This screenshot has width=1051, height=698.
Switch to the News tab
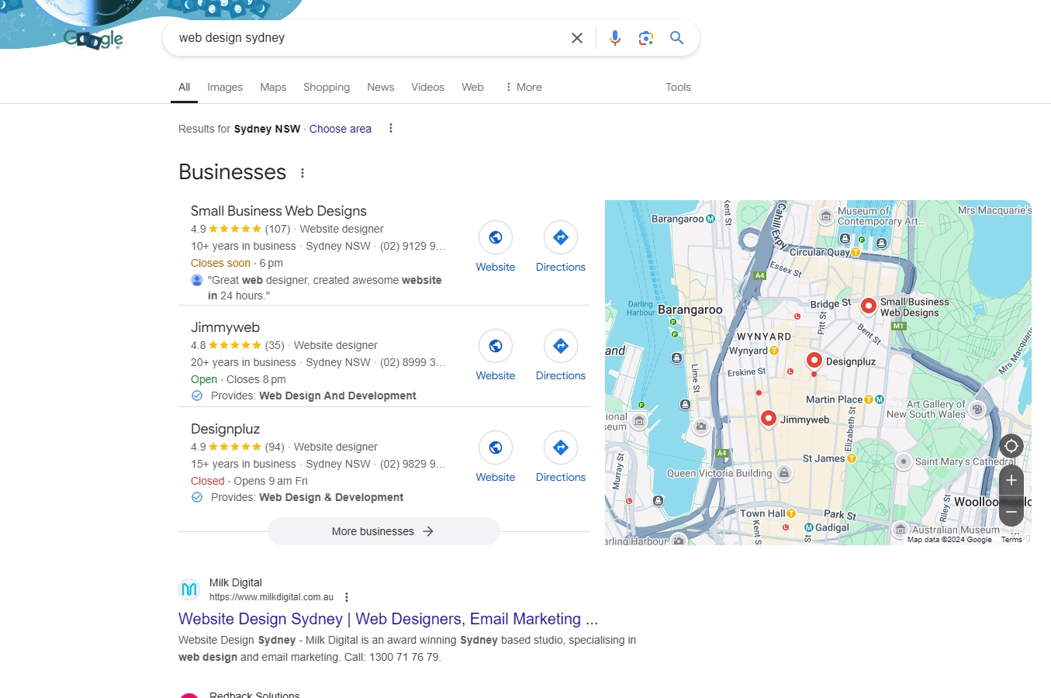pyautogui.click(x=381, y=87)
